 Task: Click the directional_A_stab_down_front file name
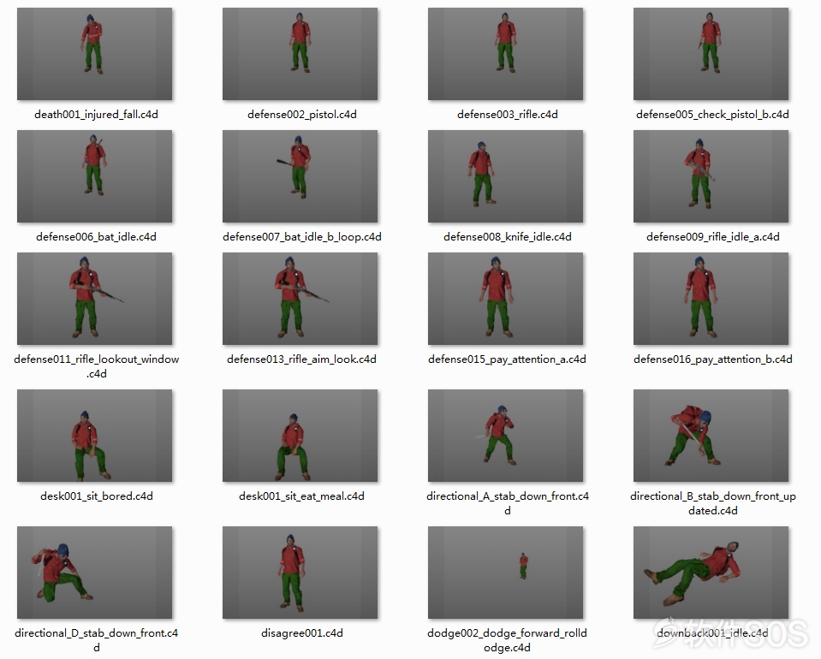[x=508, y=503]
